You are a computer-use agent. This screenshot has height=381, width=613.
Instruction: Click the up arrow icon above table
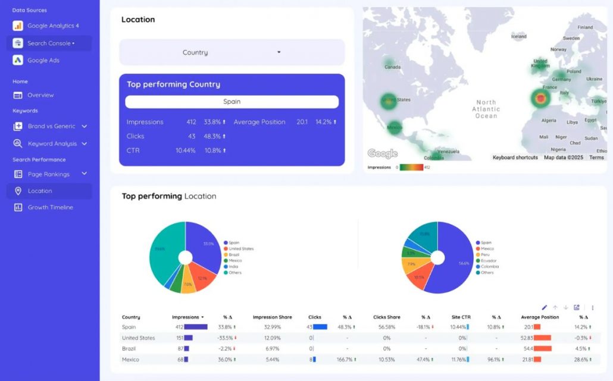pos(555,307)
